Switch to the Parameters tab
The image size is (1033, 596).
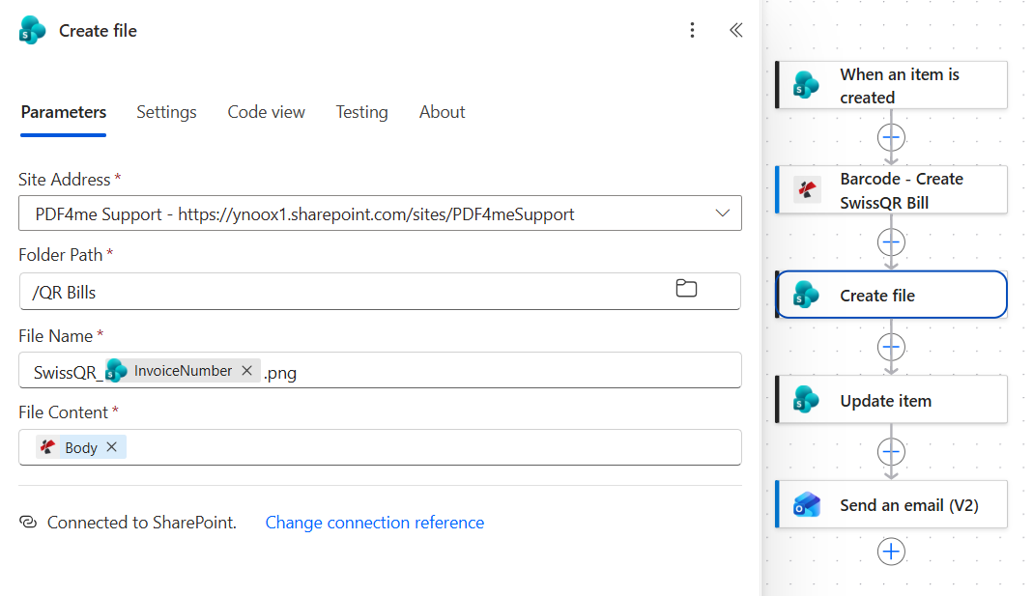63,112
